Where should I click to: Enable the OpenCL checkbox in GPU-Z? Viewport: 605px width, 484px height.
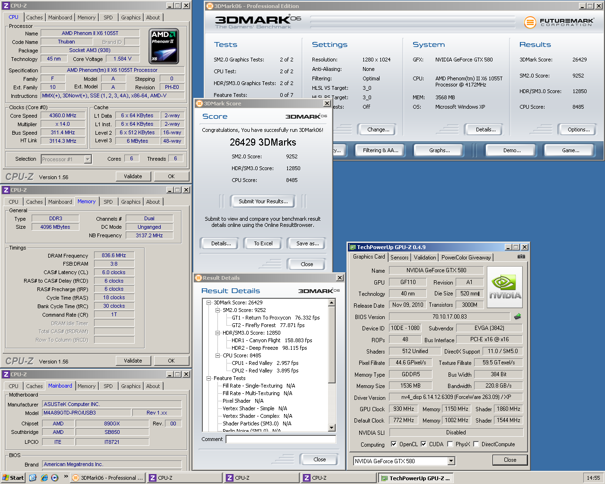coord(394,444)
